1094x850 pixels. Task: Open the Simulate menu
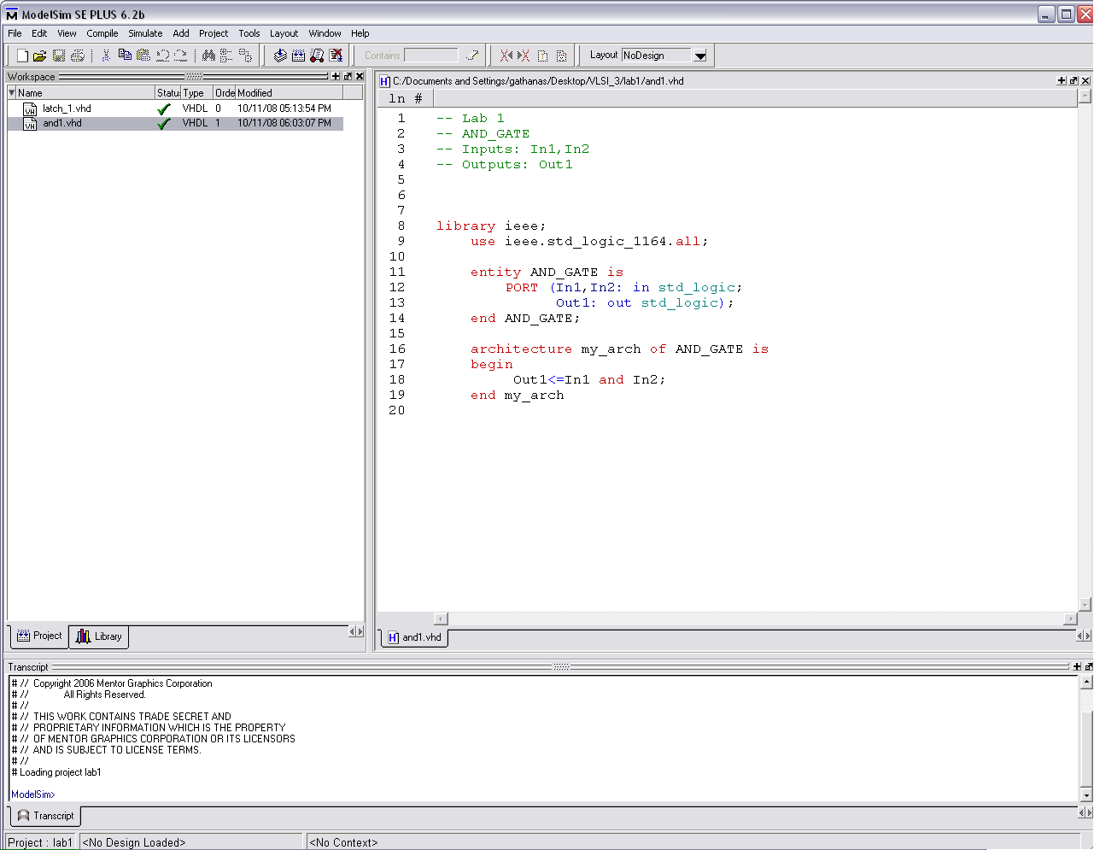coord(145,33)
